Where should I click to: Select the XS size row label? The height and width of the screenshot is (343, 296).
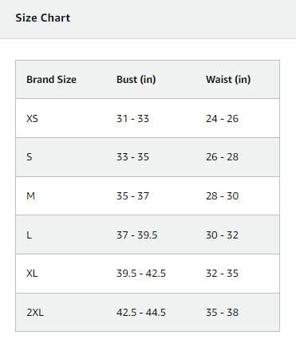tap(32, 118)
